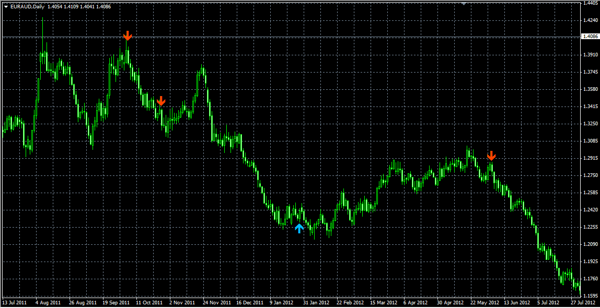Screen dimensions: 600x308
Task: Click the 1.1925 price axis label
Action: [x=590, y=261]
